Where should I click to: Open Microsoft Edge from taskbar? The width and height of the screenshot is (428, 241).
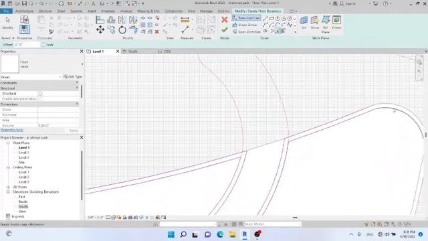click(x=220, y=234)
